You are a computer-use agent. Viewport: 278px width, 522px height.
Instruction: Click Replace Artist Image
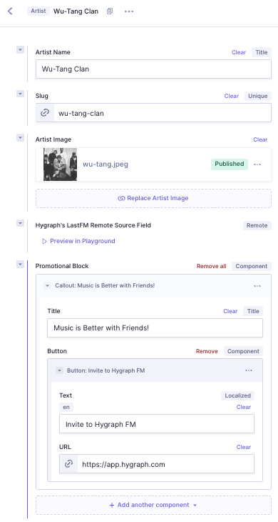click(x=153, y=198)
